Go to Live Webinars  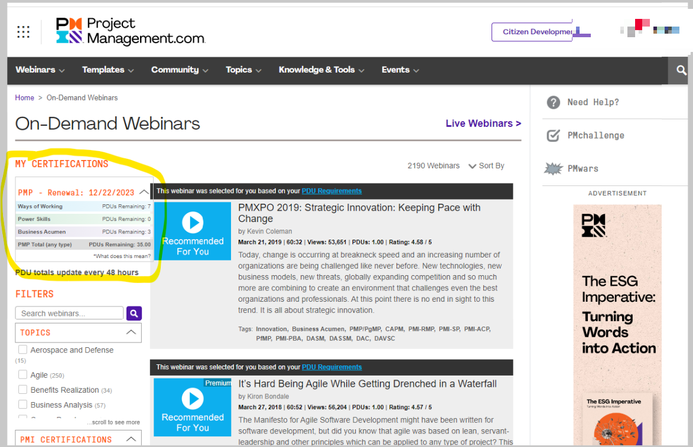click(x=483, y=123)
